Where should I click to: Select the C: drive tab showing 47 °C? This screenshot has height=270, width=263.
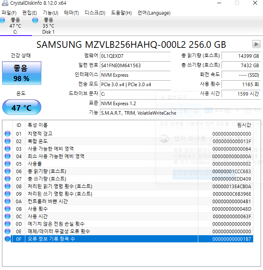point(15,26)
